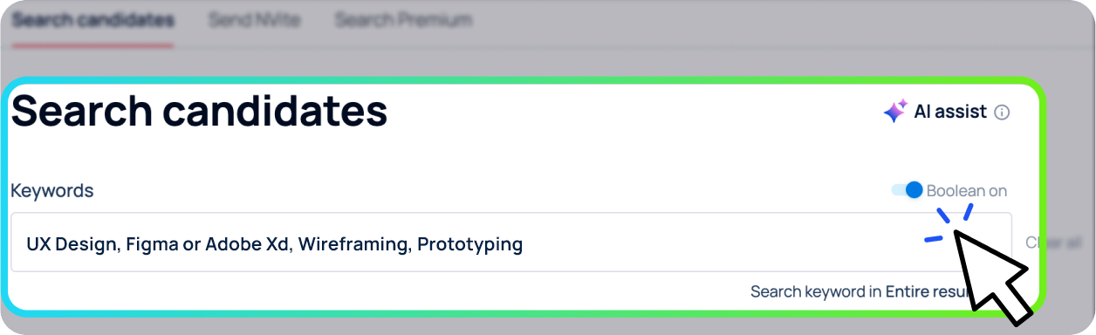The image size is (1096, 335).
Task: Click the 'UX Design' keyword text
Action: click(x=72, y=244)
